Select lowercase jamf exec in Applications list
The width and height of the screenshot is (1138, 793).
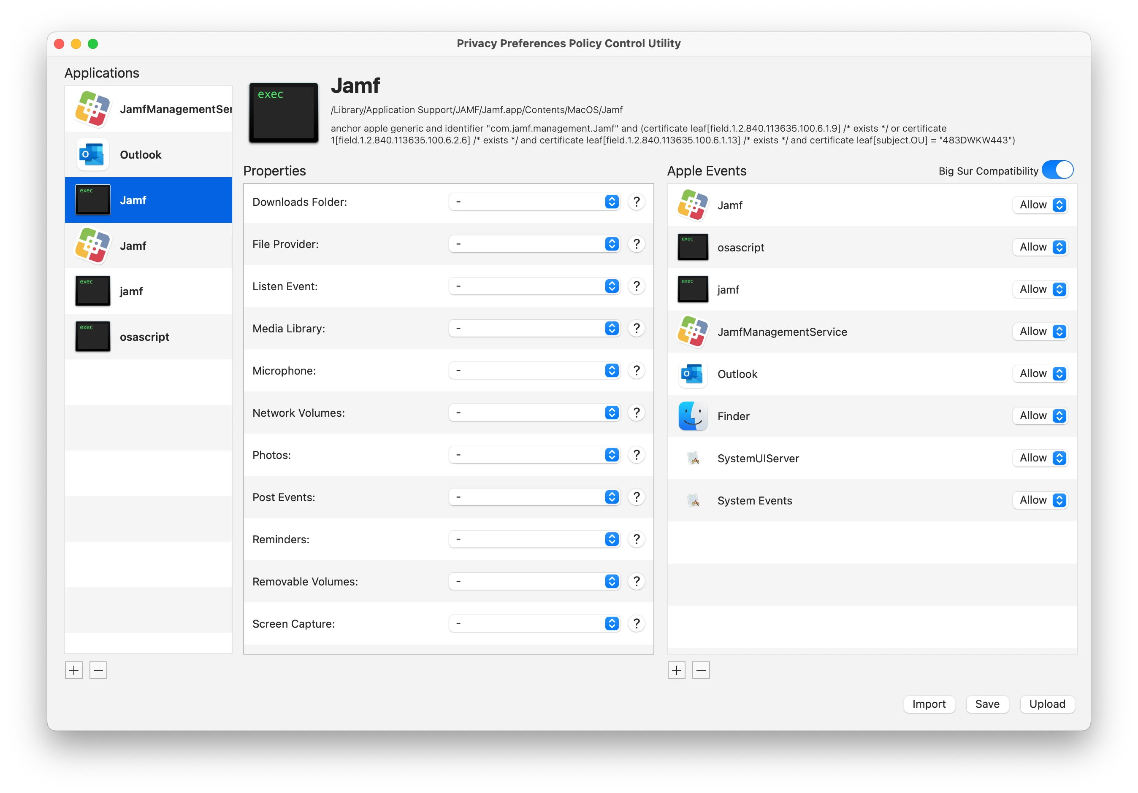click(148, 291)
